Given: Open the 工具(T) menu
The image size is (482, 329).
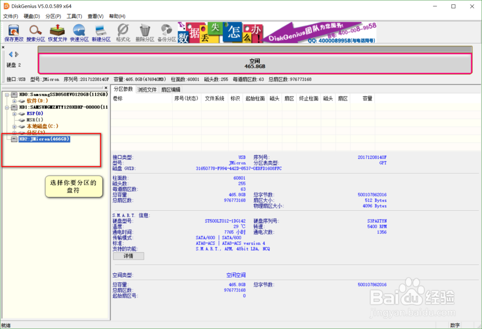Looking at the screenshot, I should coord(74,16).
